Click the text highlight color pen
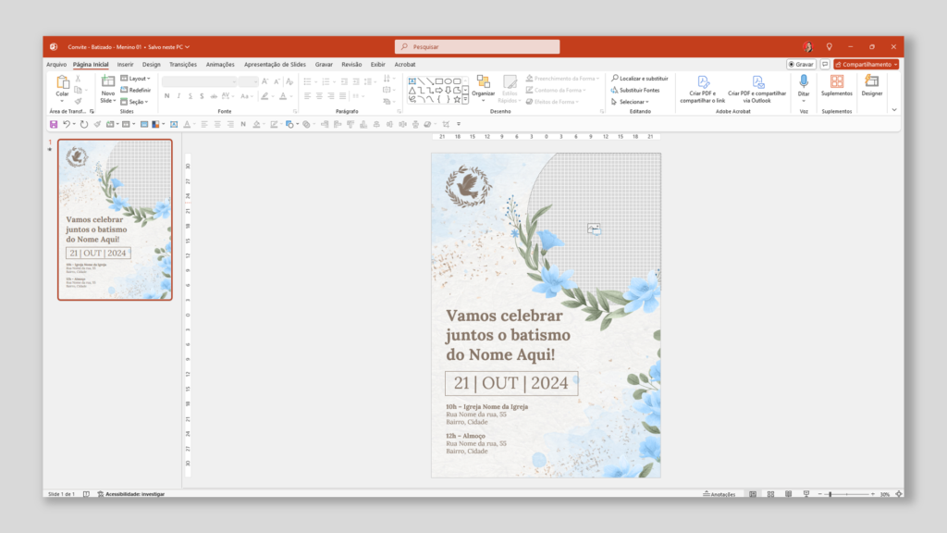The width and height of the screenshot is (947, 533). coord(264,96)
